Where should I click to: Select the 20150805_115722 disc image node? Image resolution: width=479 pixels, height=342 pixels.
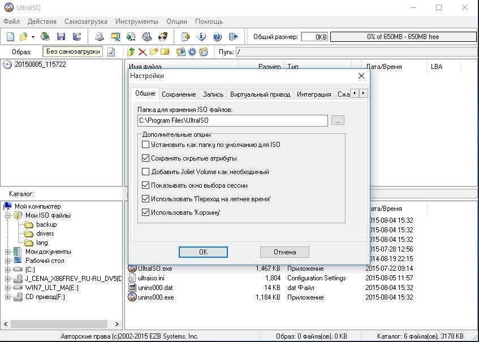[40, 64]
